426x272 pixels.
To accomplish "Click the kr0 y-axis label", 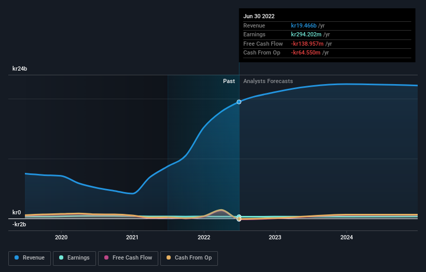I will tap(17, 212).
